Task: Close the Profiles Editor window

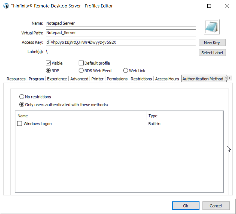Action: (227, 6)
